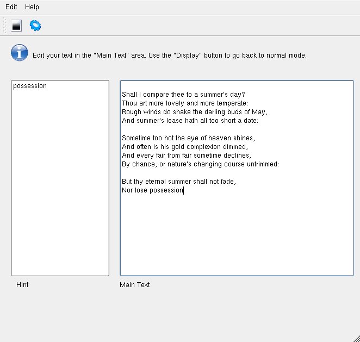Click the line 'And every fair from fair sometime declines,'
360x342 pixels.
click(187, 156)
